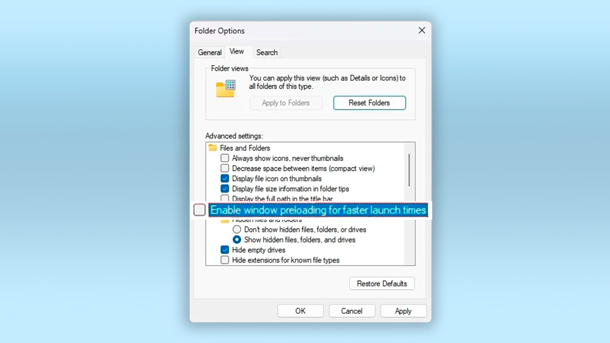This screenshot has width=610, height=343.
Task: Enable Hide extensions for known file types
Action: tap(225, 260)
